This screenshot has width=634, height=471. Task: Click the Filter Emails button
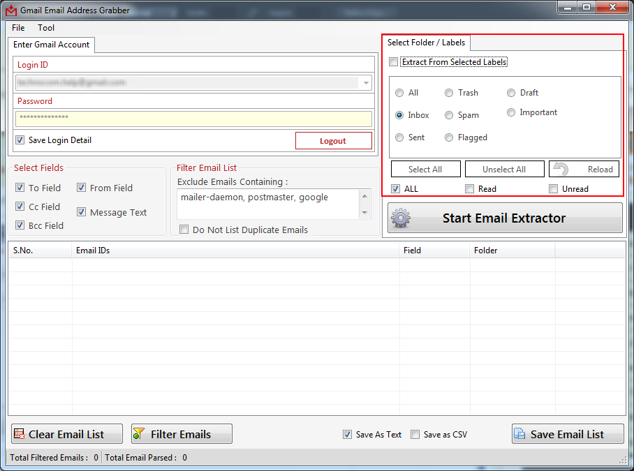tap(182, 434)
